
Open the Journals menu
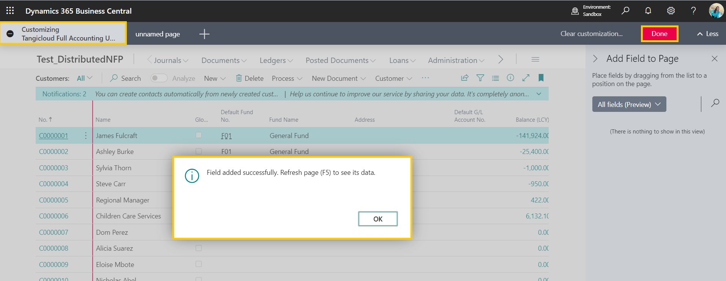pyautogui.click(x=171, y=60)
